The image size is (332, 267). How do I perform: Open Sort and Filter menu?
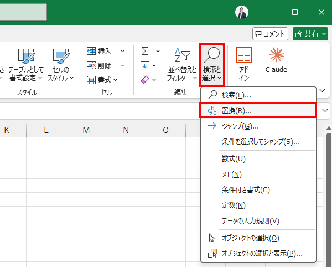pyautogui.click(x=182, y=65)
